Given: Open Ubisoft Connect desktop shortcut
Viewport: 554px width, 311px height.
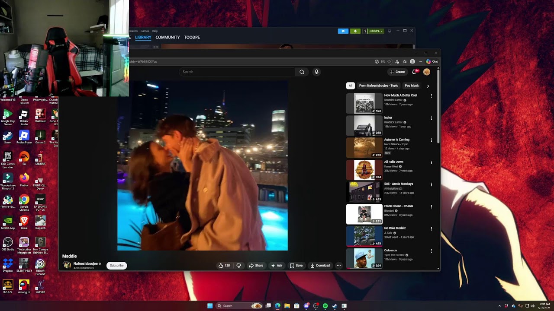Looking at the screenshot, I should tap(40, 267).
